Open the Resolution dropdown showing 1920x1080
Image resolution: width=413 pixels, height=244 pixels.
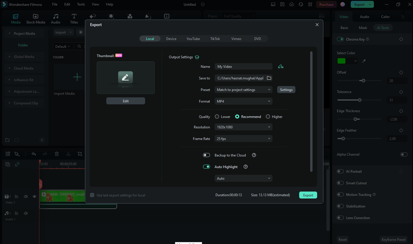click(x=243, y=127)
